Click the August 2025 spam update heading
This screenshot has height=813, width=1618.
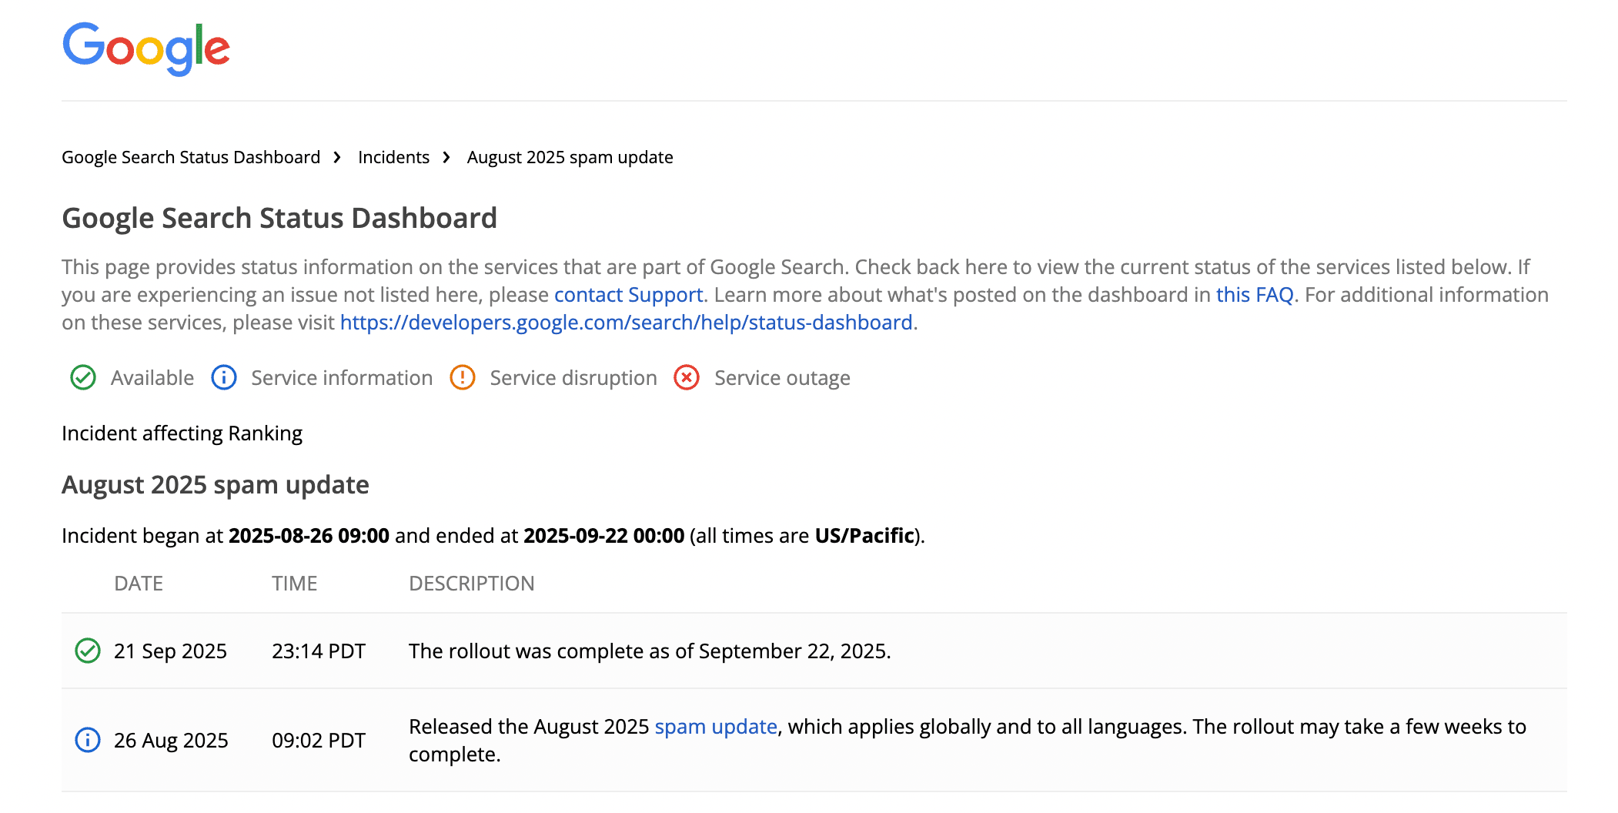[216, 485]
